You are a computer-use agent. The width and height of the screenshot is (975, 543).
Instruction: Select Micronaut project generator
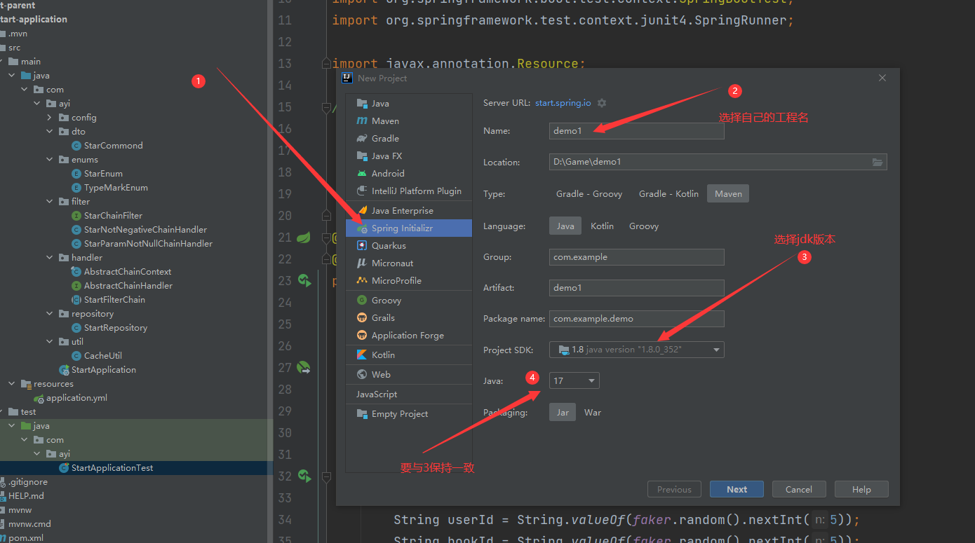(x=409, y=263)
